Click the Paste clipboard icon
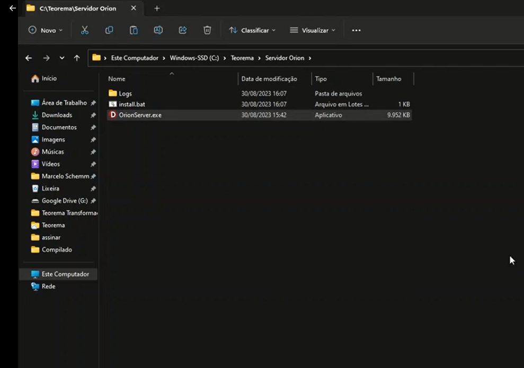 point(134,30)
